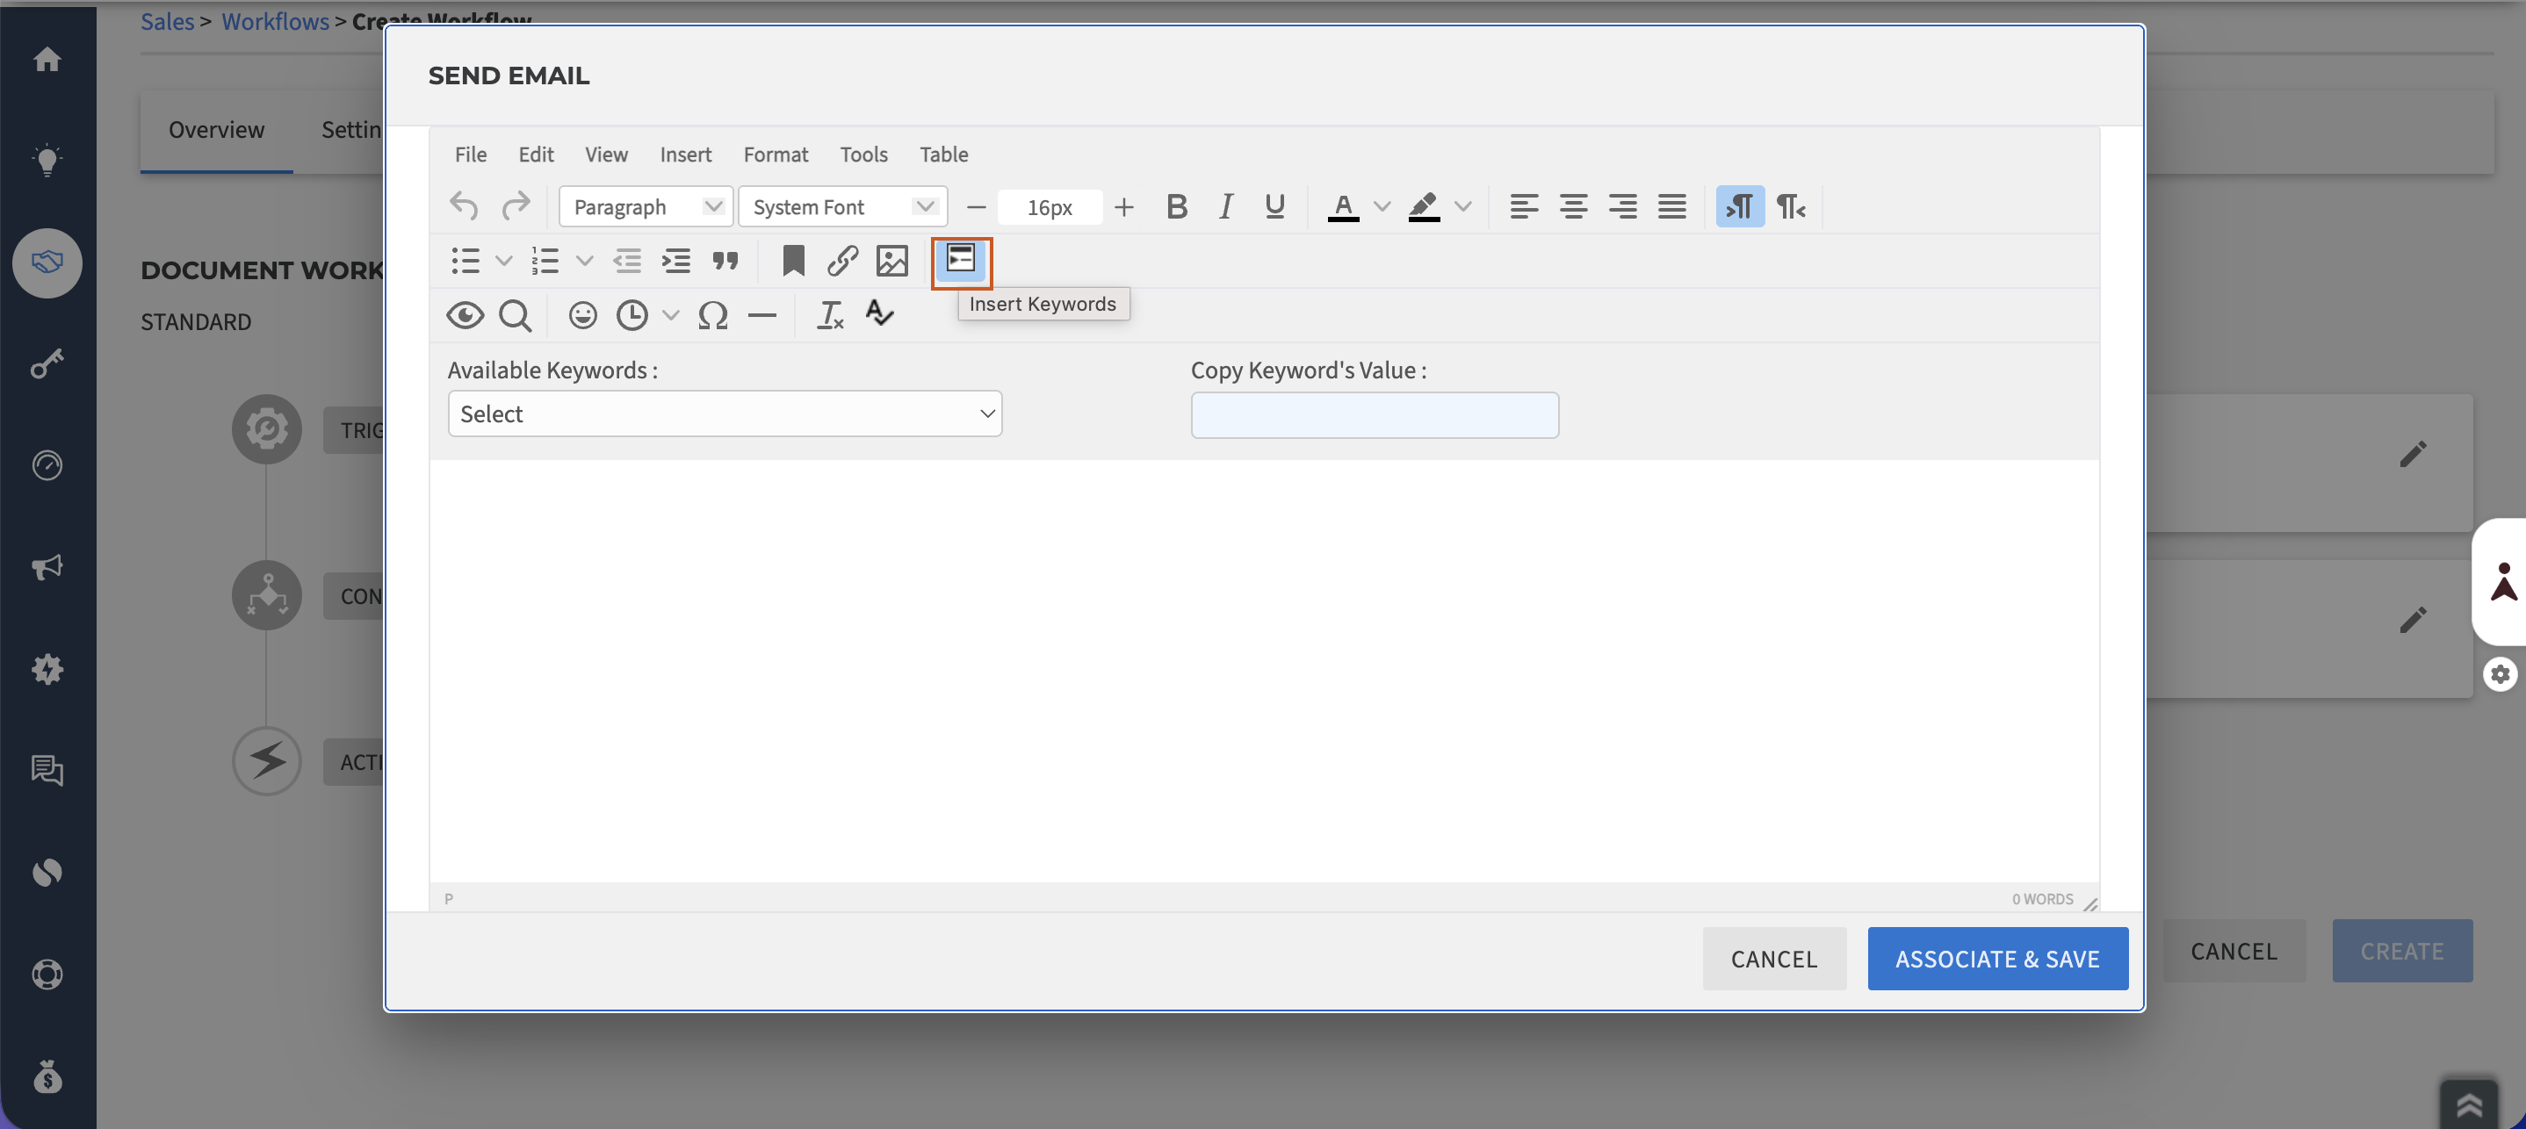Open special character Omega picker
Screen dimensions: 2526x1129
(713, 314)
